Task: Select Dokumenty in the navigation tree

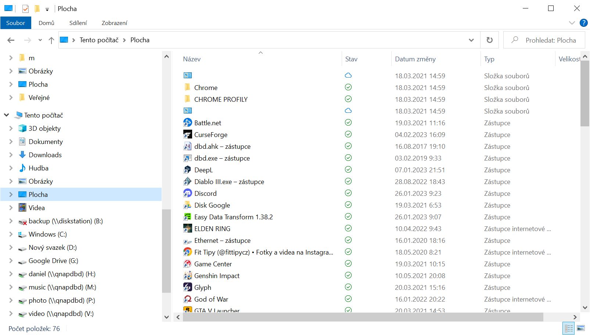Action: pyautogui.click(x=46, y=141)
